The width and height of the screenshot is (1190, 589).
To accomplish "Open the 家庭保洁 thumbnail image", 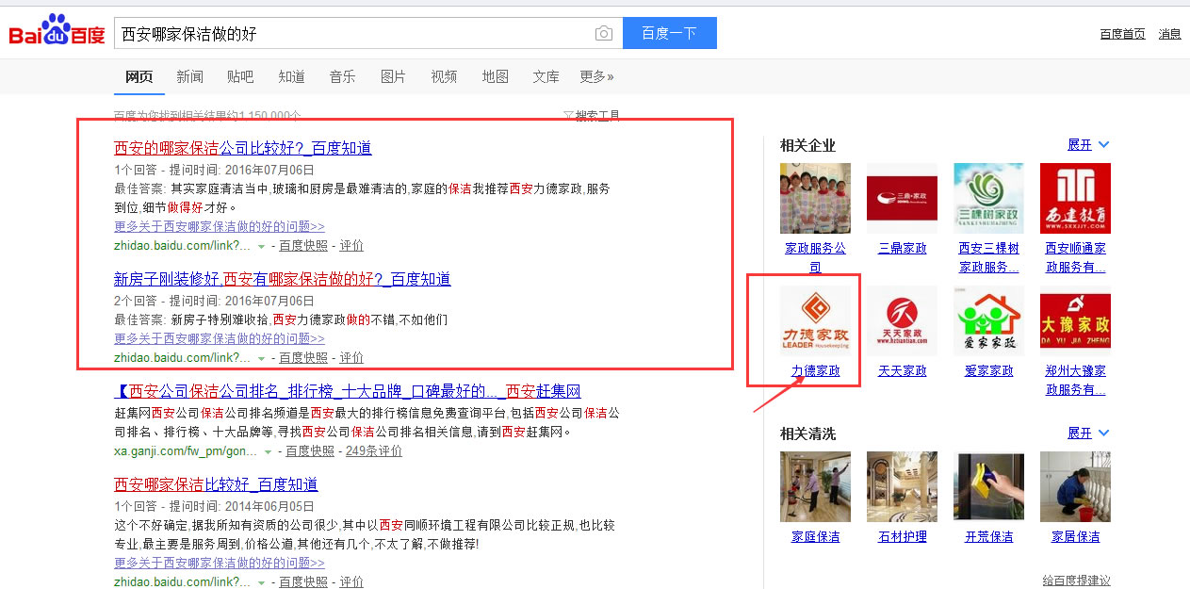I will (x=815, y=486).
